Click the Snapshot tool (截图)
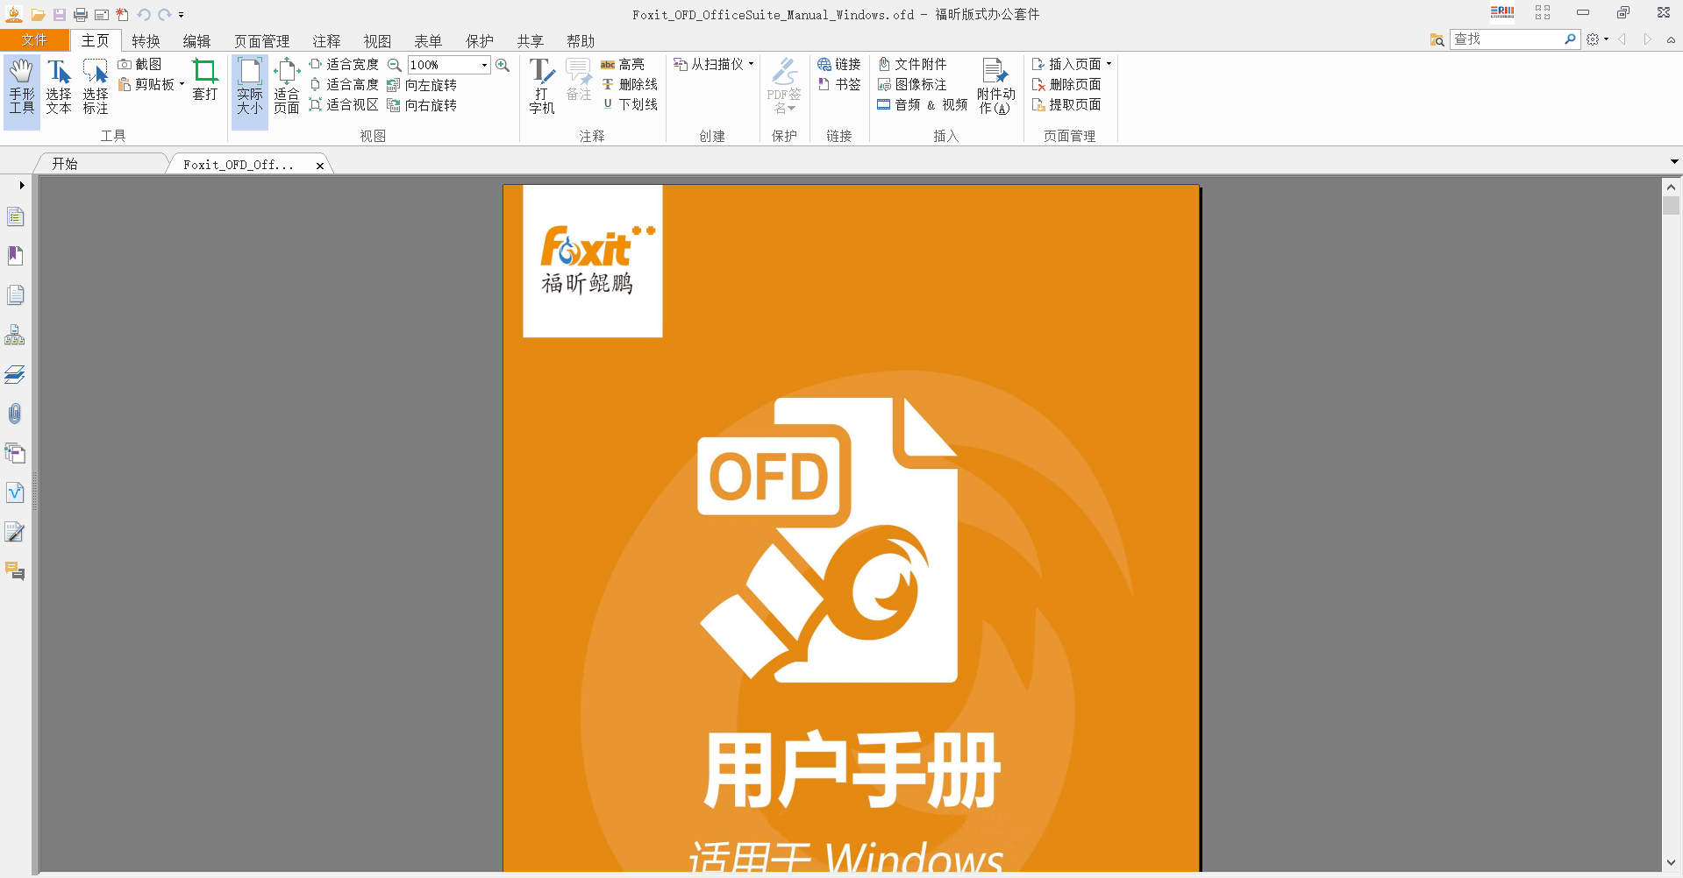The height and width of the screenshot is (878, 1683). pos(140,64)
